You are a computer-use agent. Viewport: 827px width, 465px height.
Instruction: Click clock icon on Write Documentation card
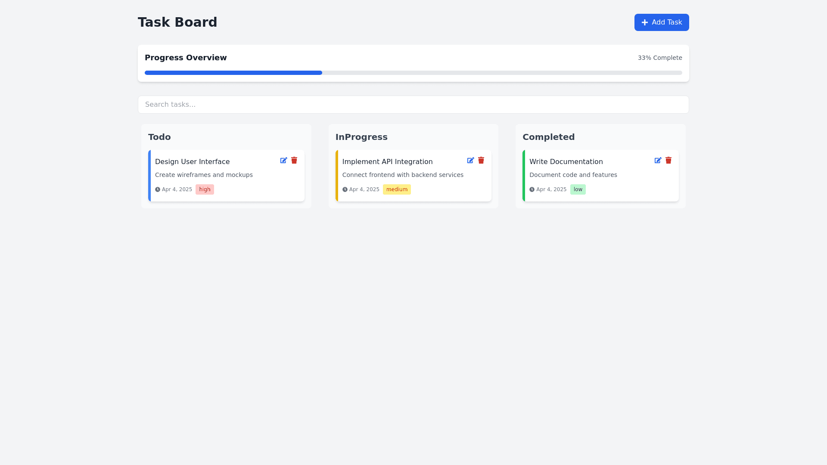(x=532, y=189)
